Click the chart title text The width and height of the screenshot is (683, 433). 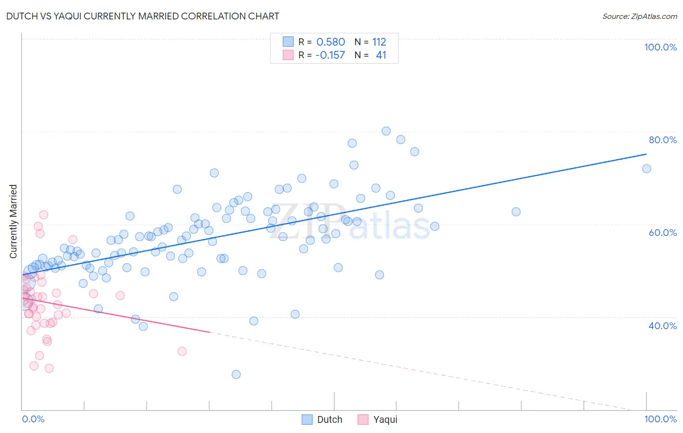tap(142, 16)
